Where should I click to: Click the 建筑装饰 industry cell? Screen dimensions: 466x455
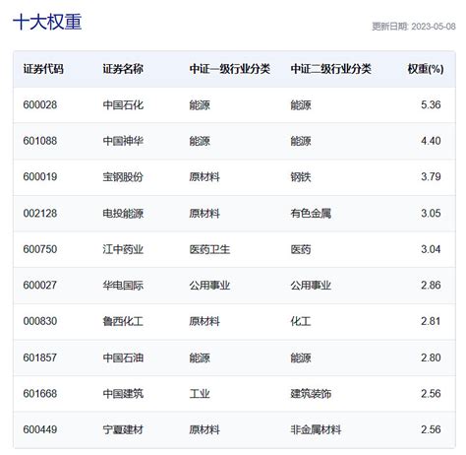[x=311, y=393]
